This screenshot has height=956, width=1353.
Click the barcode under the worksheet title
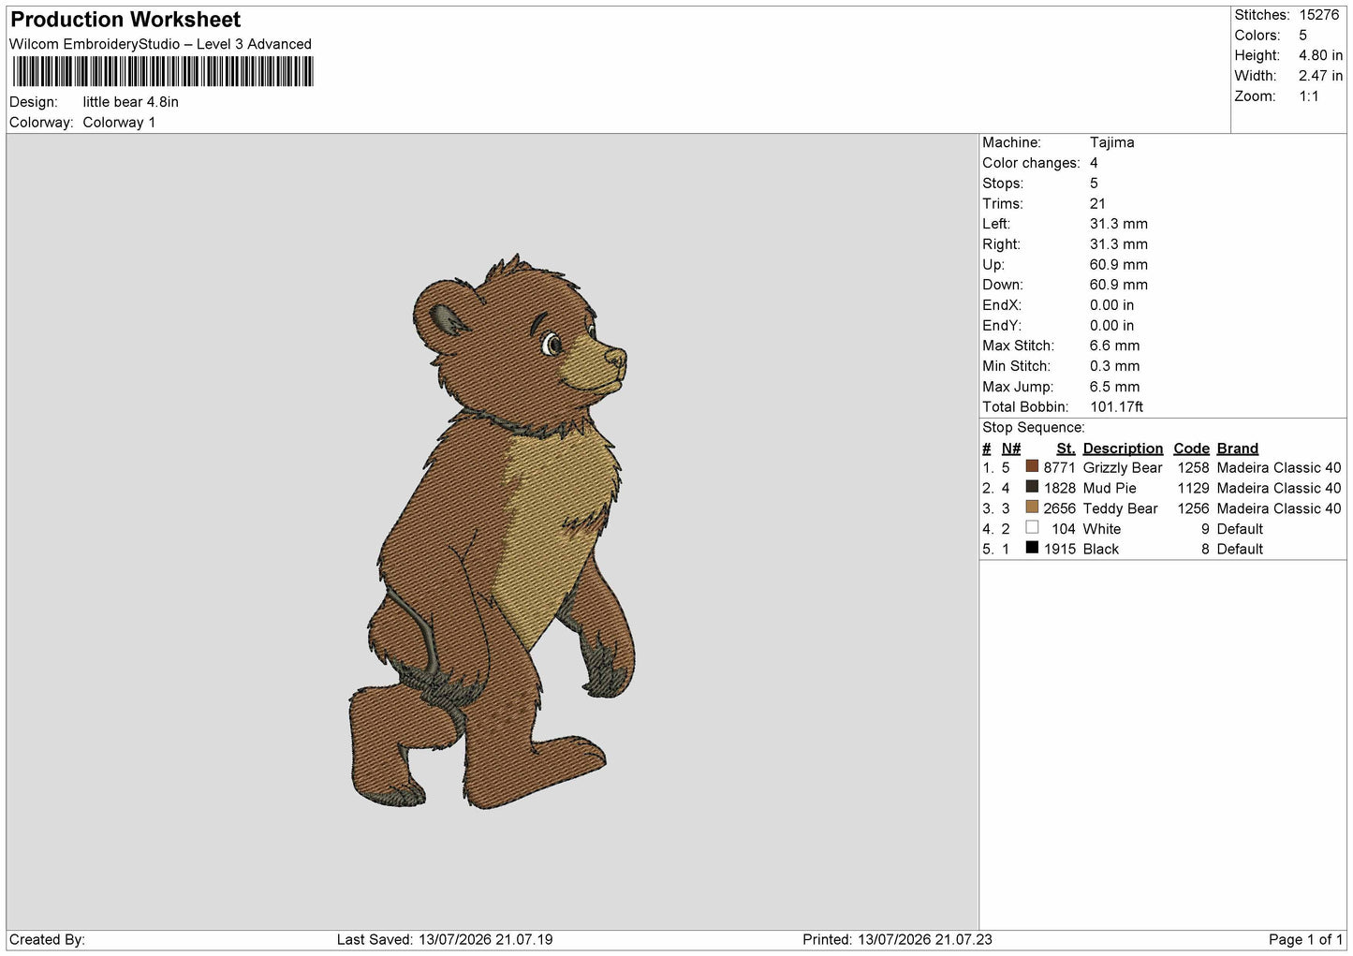pos(162,71)
